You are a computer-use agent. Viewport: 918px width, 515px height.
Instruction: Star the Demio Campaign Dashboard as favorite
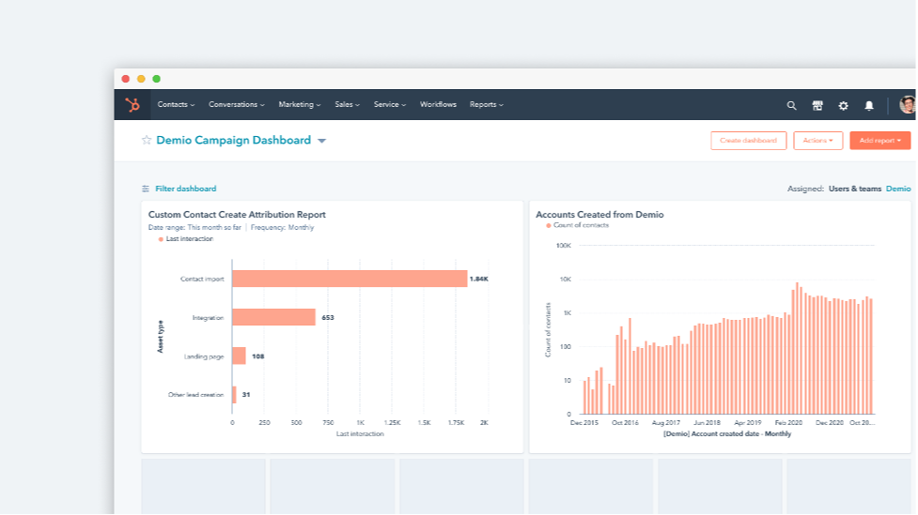point(147,141)
